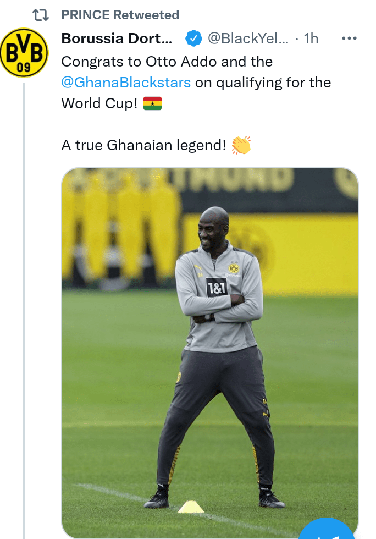376x539 pixels.
Task: Open the @BlackYel... account handle
Action: coord(248,38)
